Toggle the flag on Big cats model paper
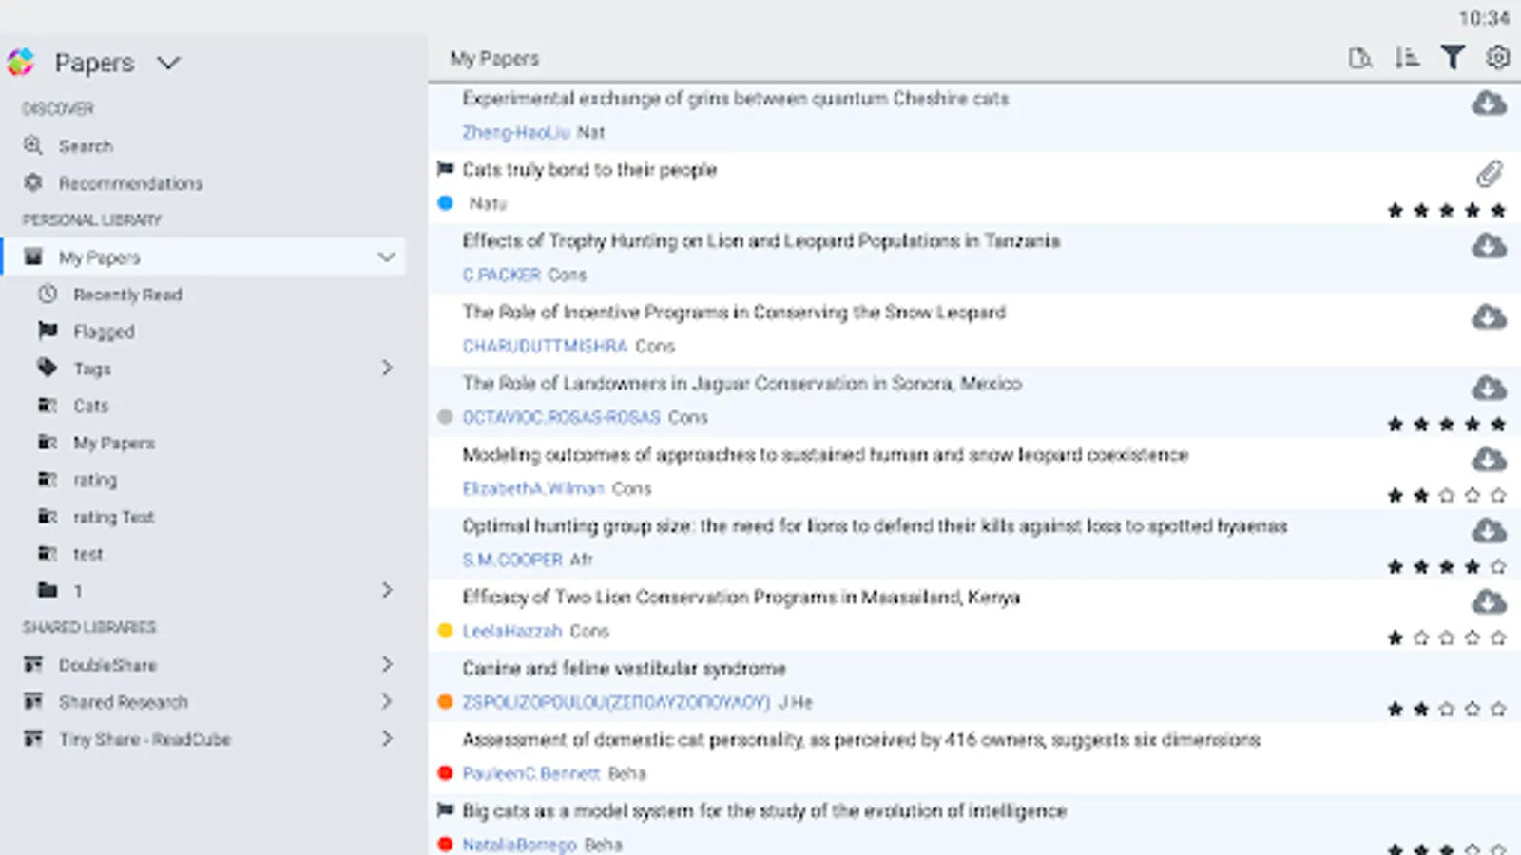Screen dimensions: 1521x855 [x=445, y=810]
